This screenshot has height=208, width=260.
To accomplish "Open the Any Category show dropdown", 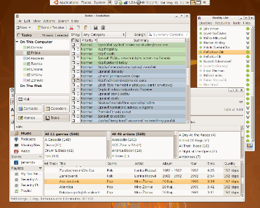I will click(x=103, y=35).
